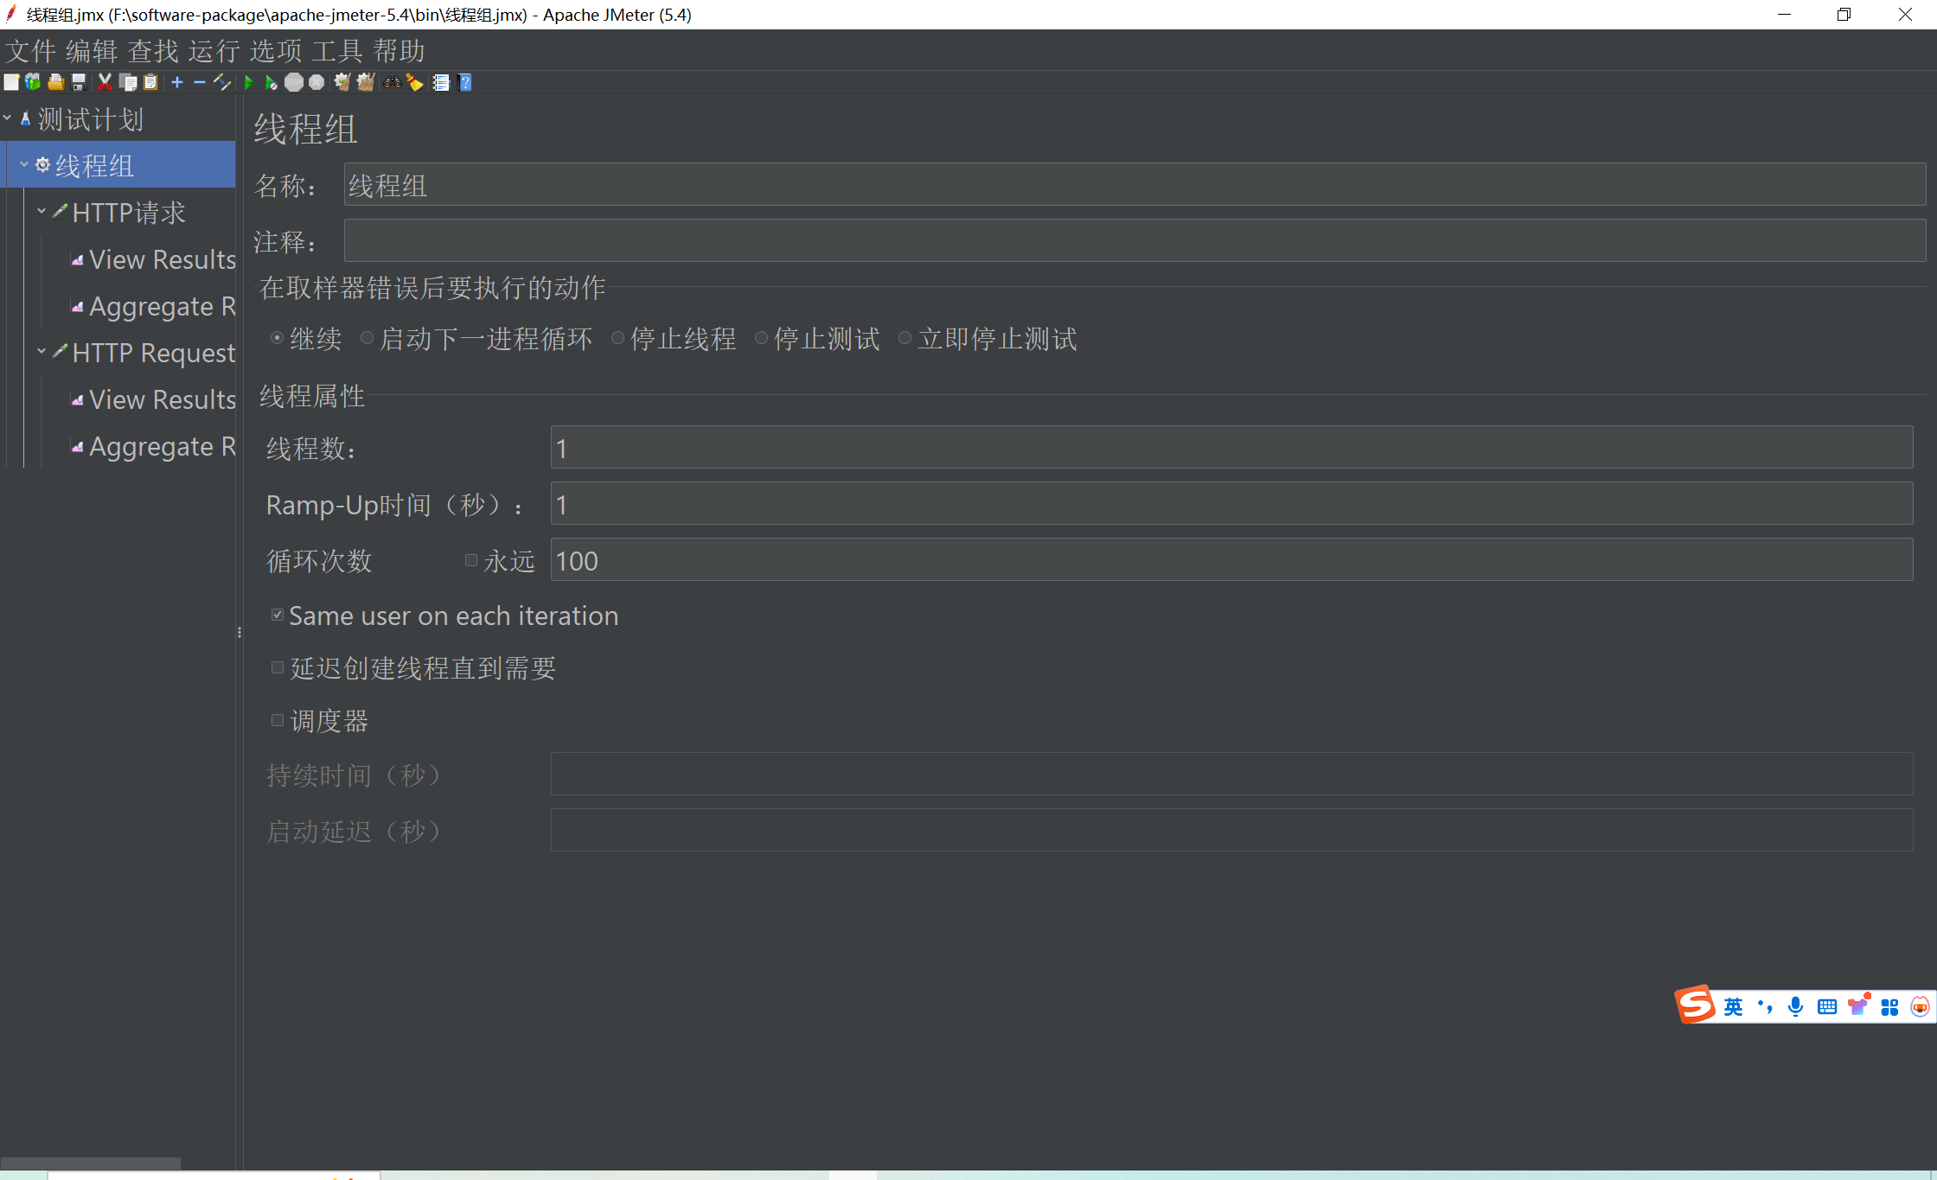Open Sogou skin shirt icon
The image size is (1937, 1180).
pyautogui.click(x=1858, y=1005)
